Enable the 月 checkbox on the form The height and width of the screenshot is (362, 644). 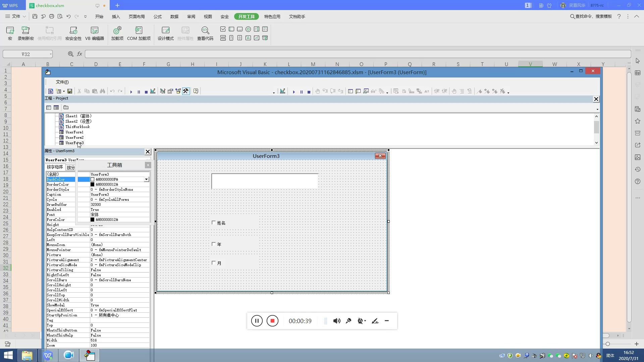214,263
